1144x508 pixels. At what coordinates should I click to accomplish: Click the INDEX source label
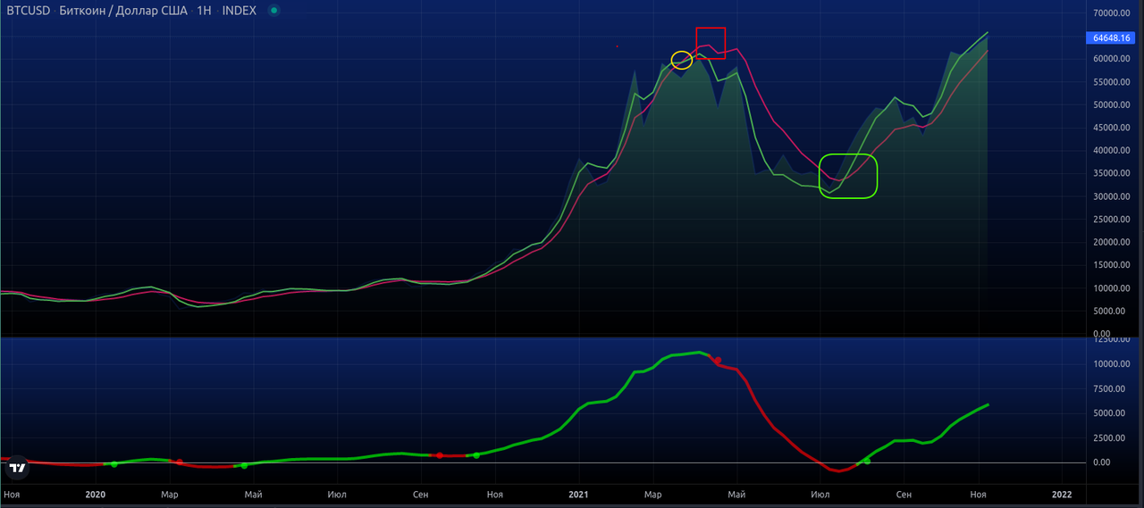(x=239, y=11)
